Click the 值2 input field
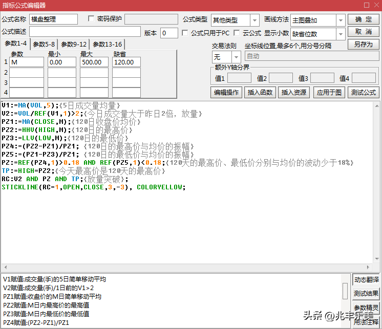This screenshot has height=329, width=382. tap(281, 78)
